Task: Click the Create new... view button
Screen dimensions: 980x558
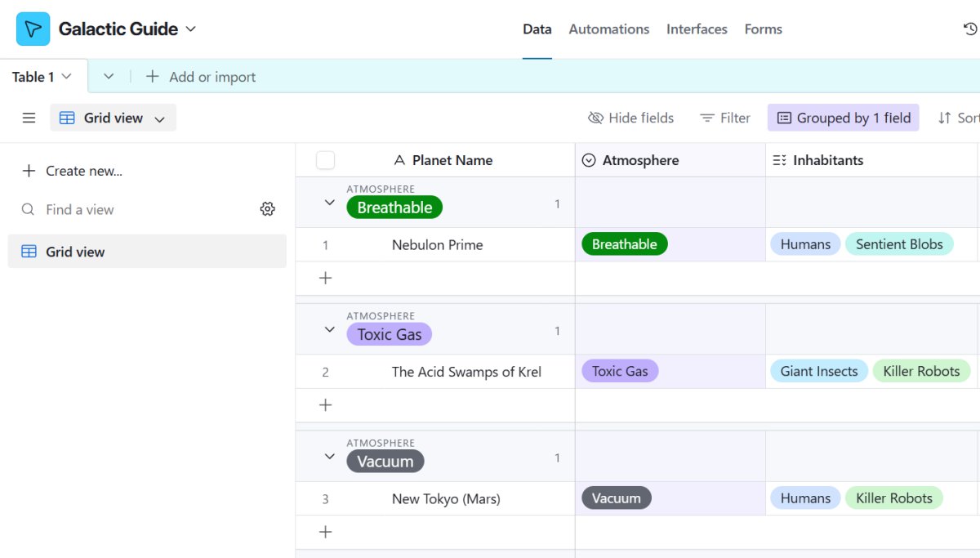Action: tap(73, 171)
